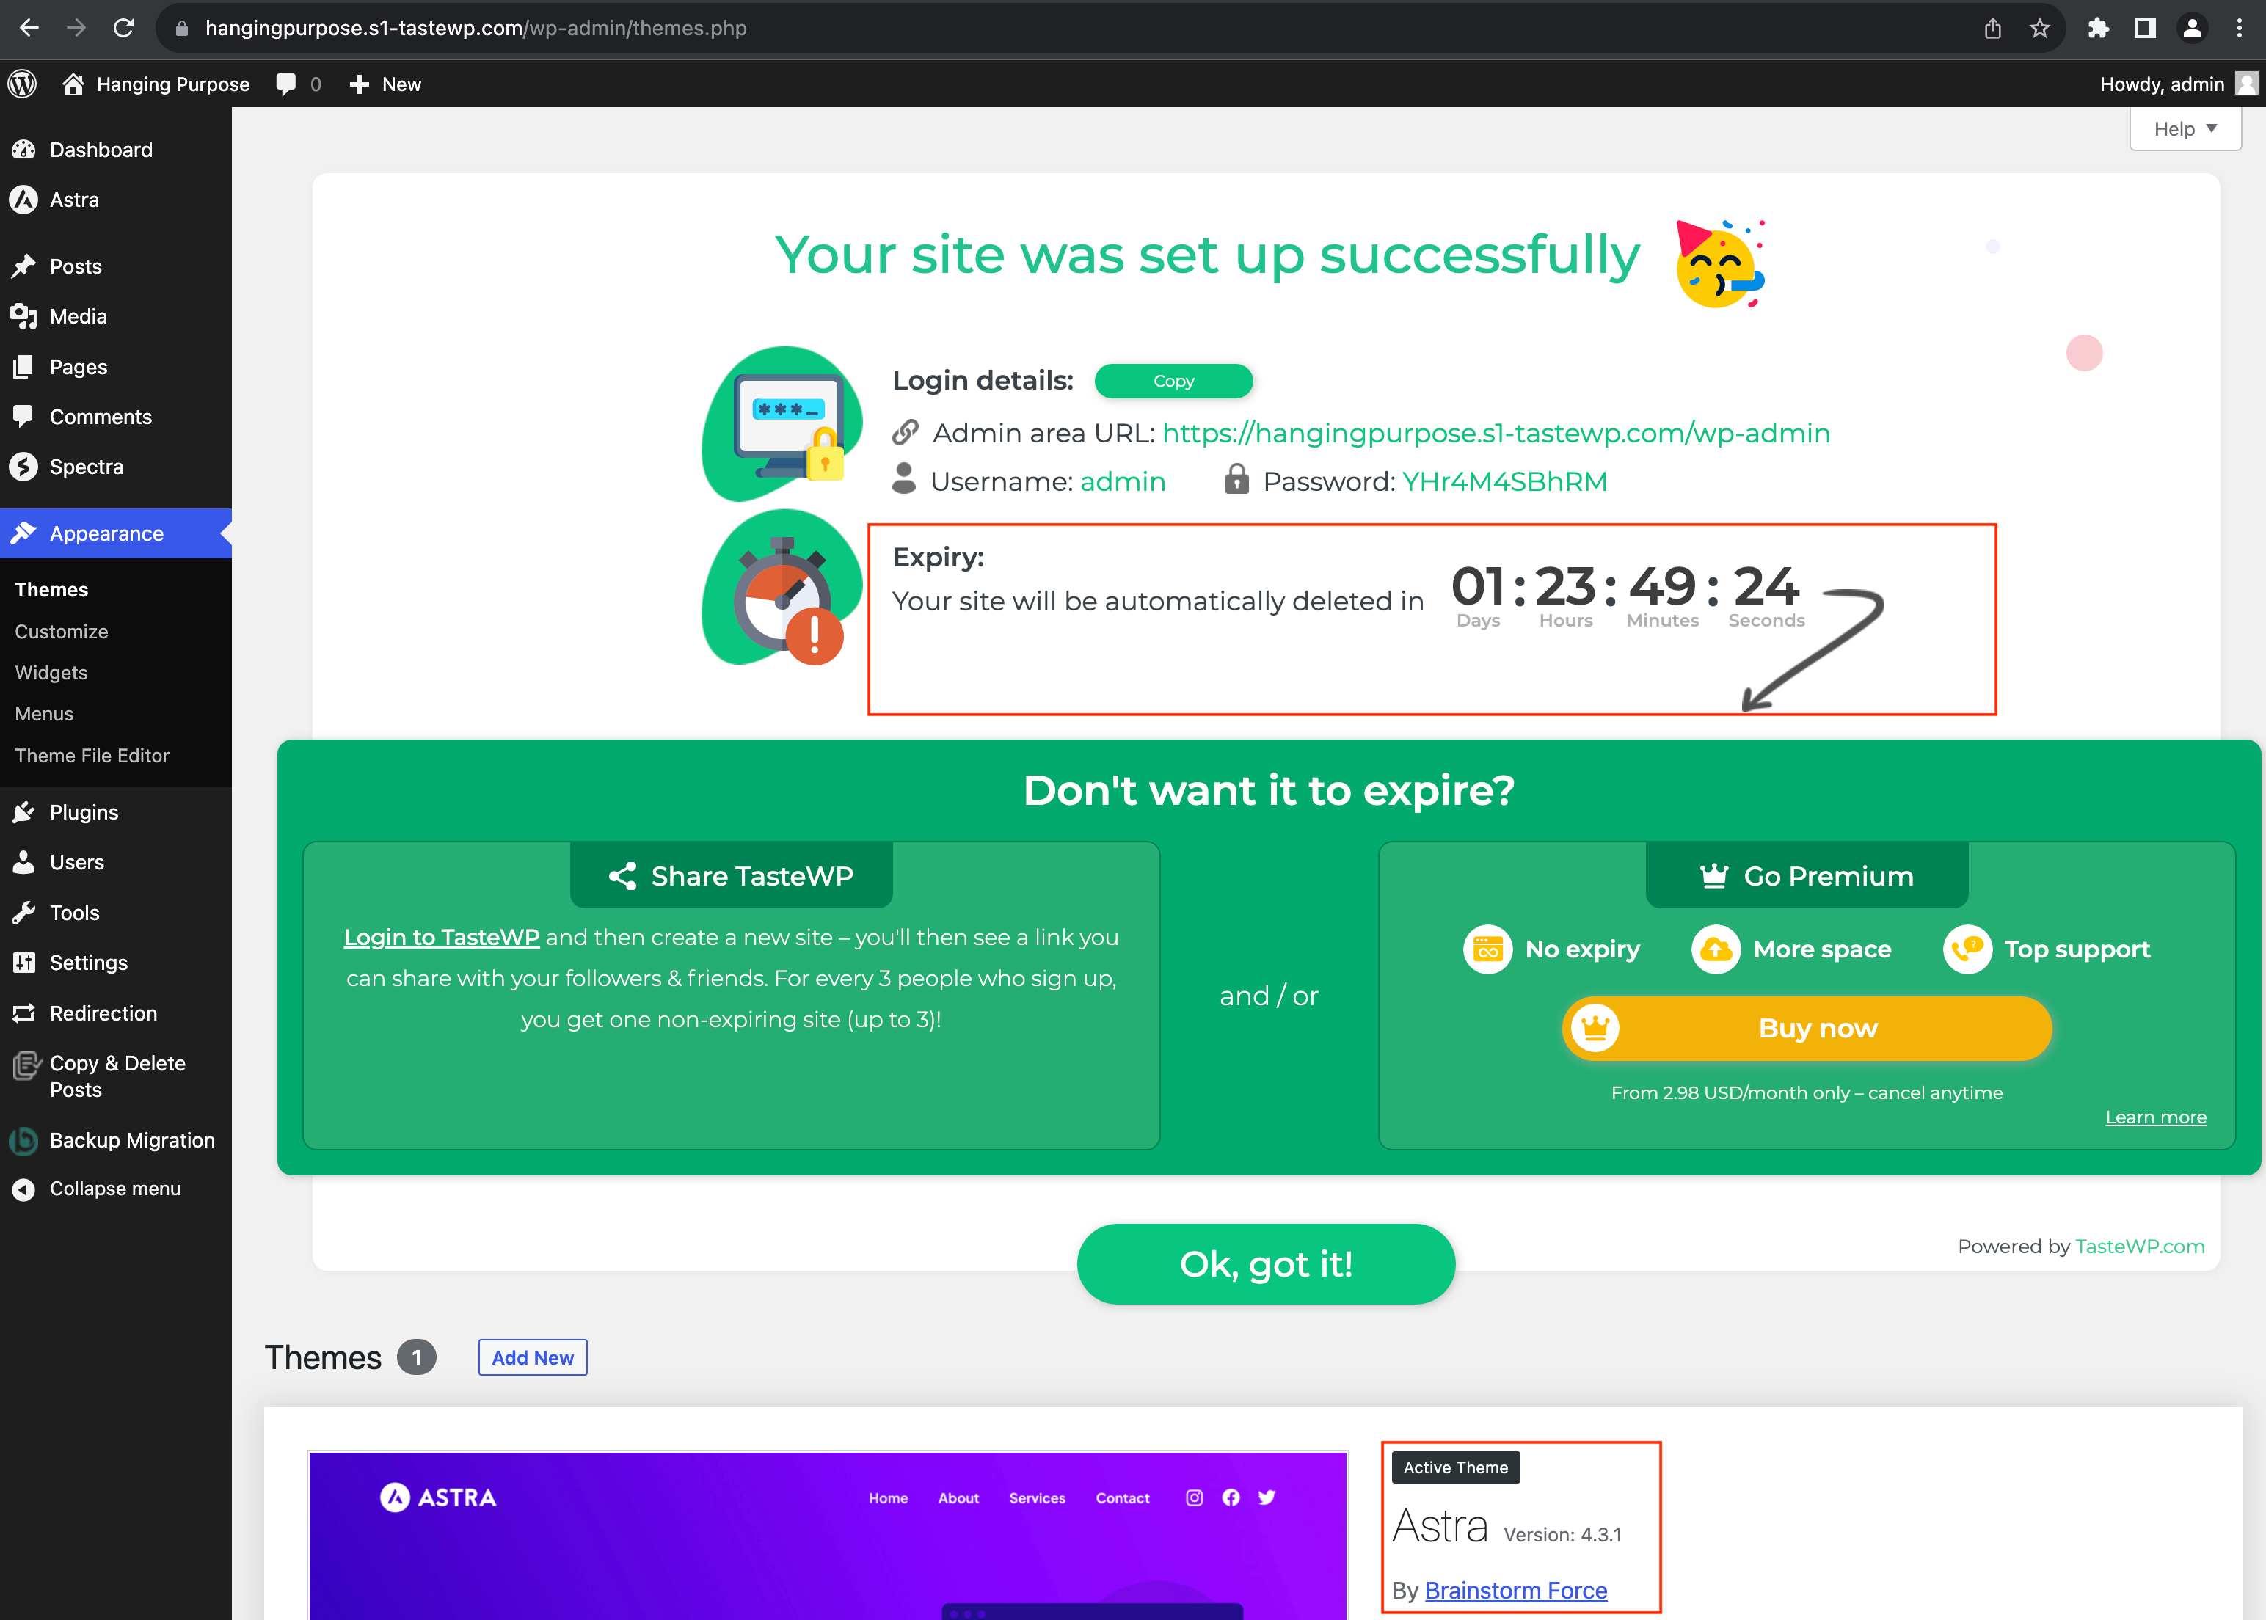The height and width of the screenshot is (1620, 2266).
Task: Open Backup Migration from sidebar icon
Action: [25, 1140]
